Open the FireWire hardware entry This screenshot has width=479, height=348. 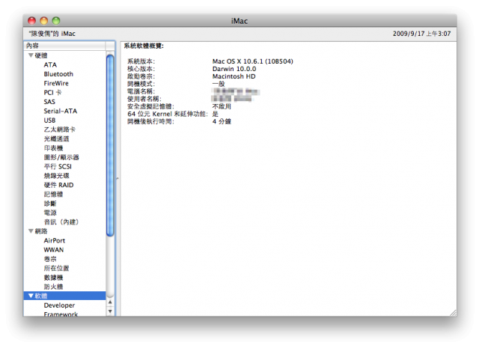pos(56,83)
